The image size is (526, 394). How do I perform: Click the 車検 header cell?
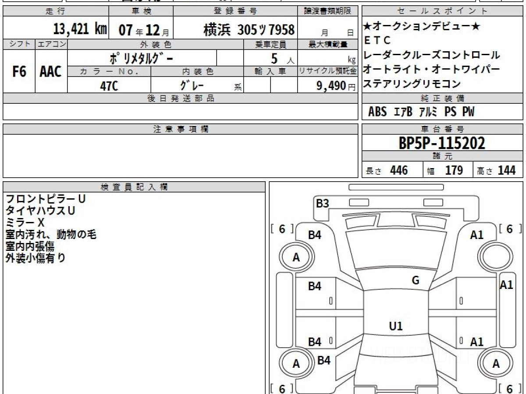141,11
